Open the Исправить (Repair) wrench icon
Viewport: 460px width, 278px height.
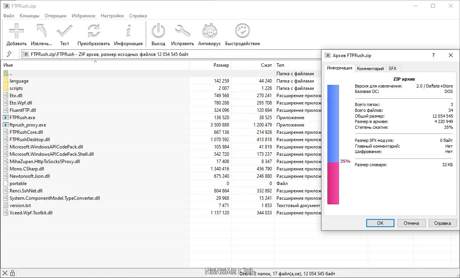click(182, 31)
